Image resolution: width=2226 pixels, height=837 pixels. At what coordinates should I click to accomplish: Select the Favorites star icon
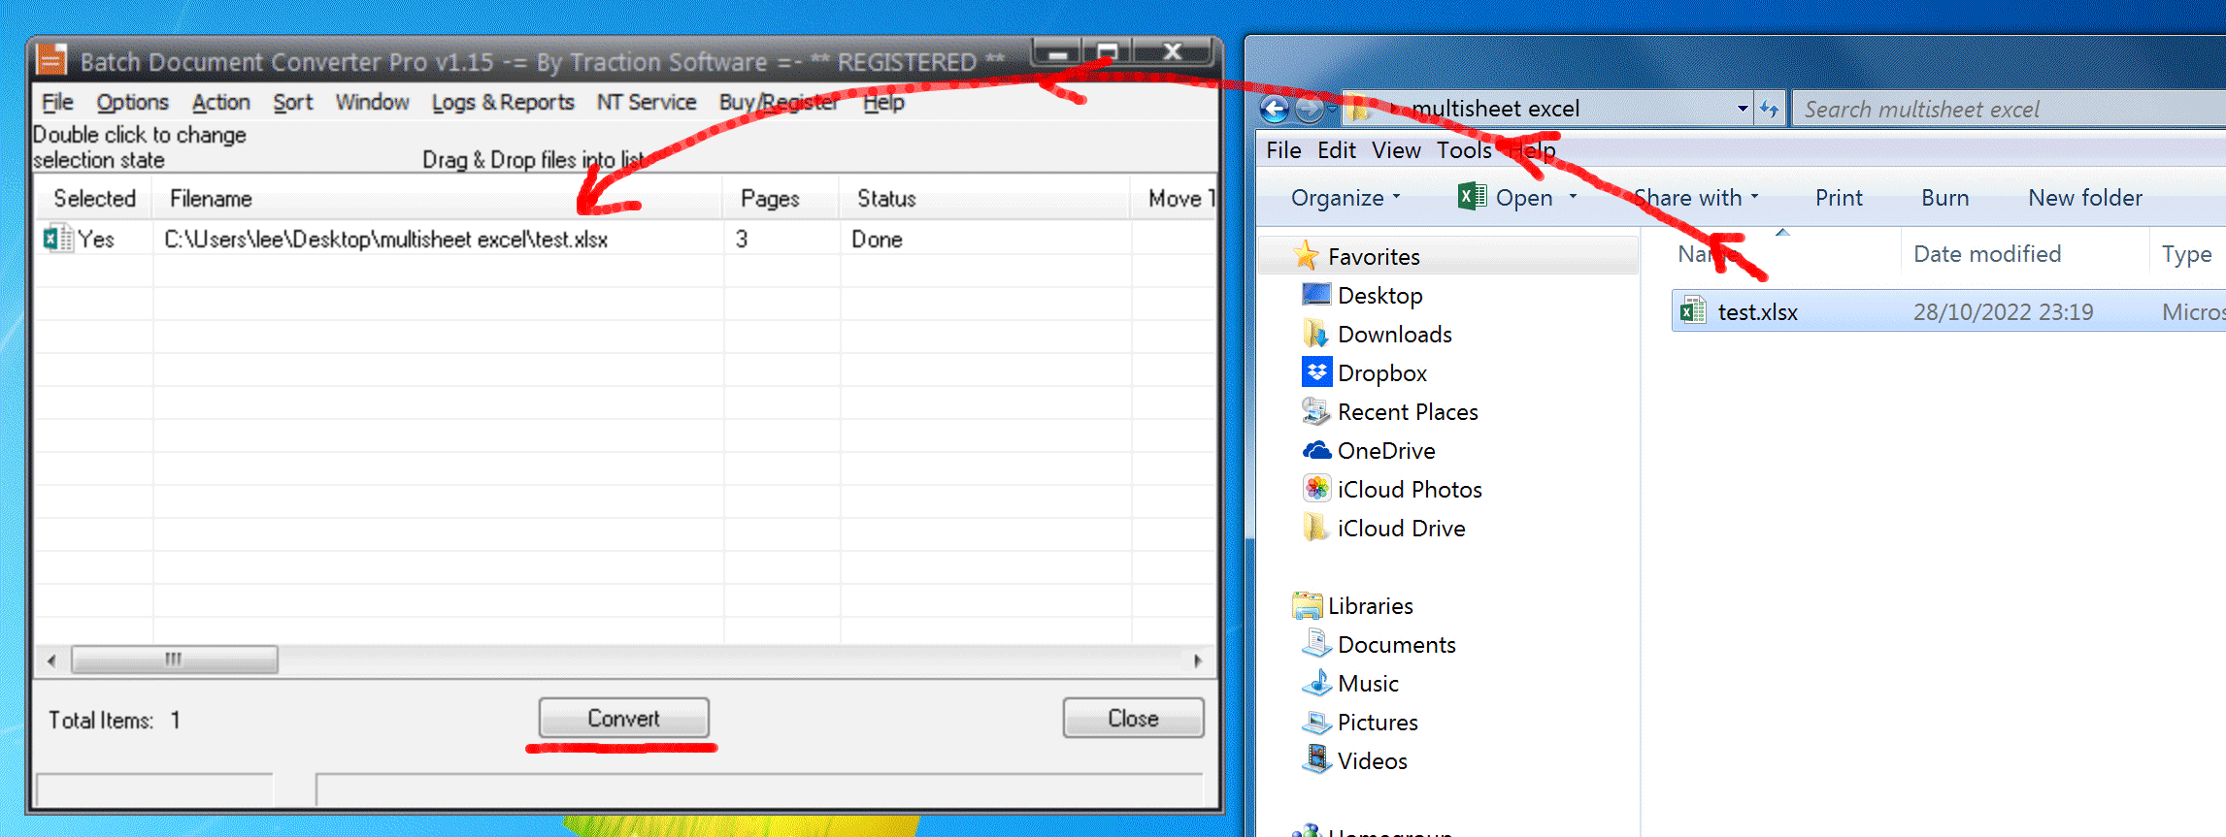(1306, 256)
